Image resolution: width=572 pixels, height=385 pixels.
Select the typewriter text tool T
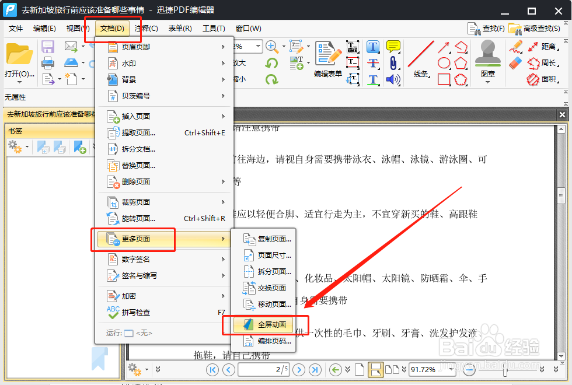click(x=373, y=47)
